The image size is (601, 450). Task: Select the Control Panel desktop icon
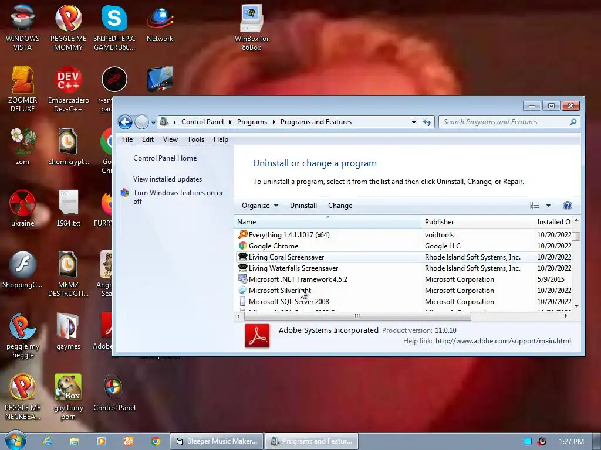(114, 393)
